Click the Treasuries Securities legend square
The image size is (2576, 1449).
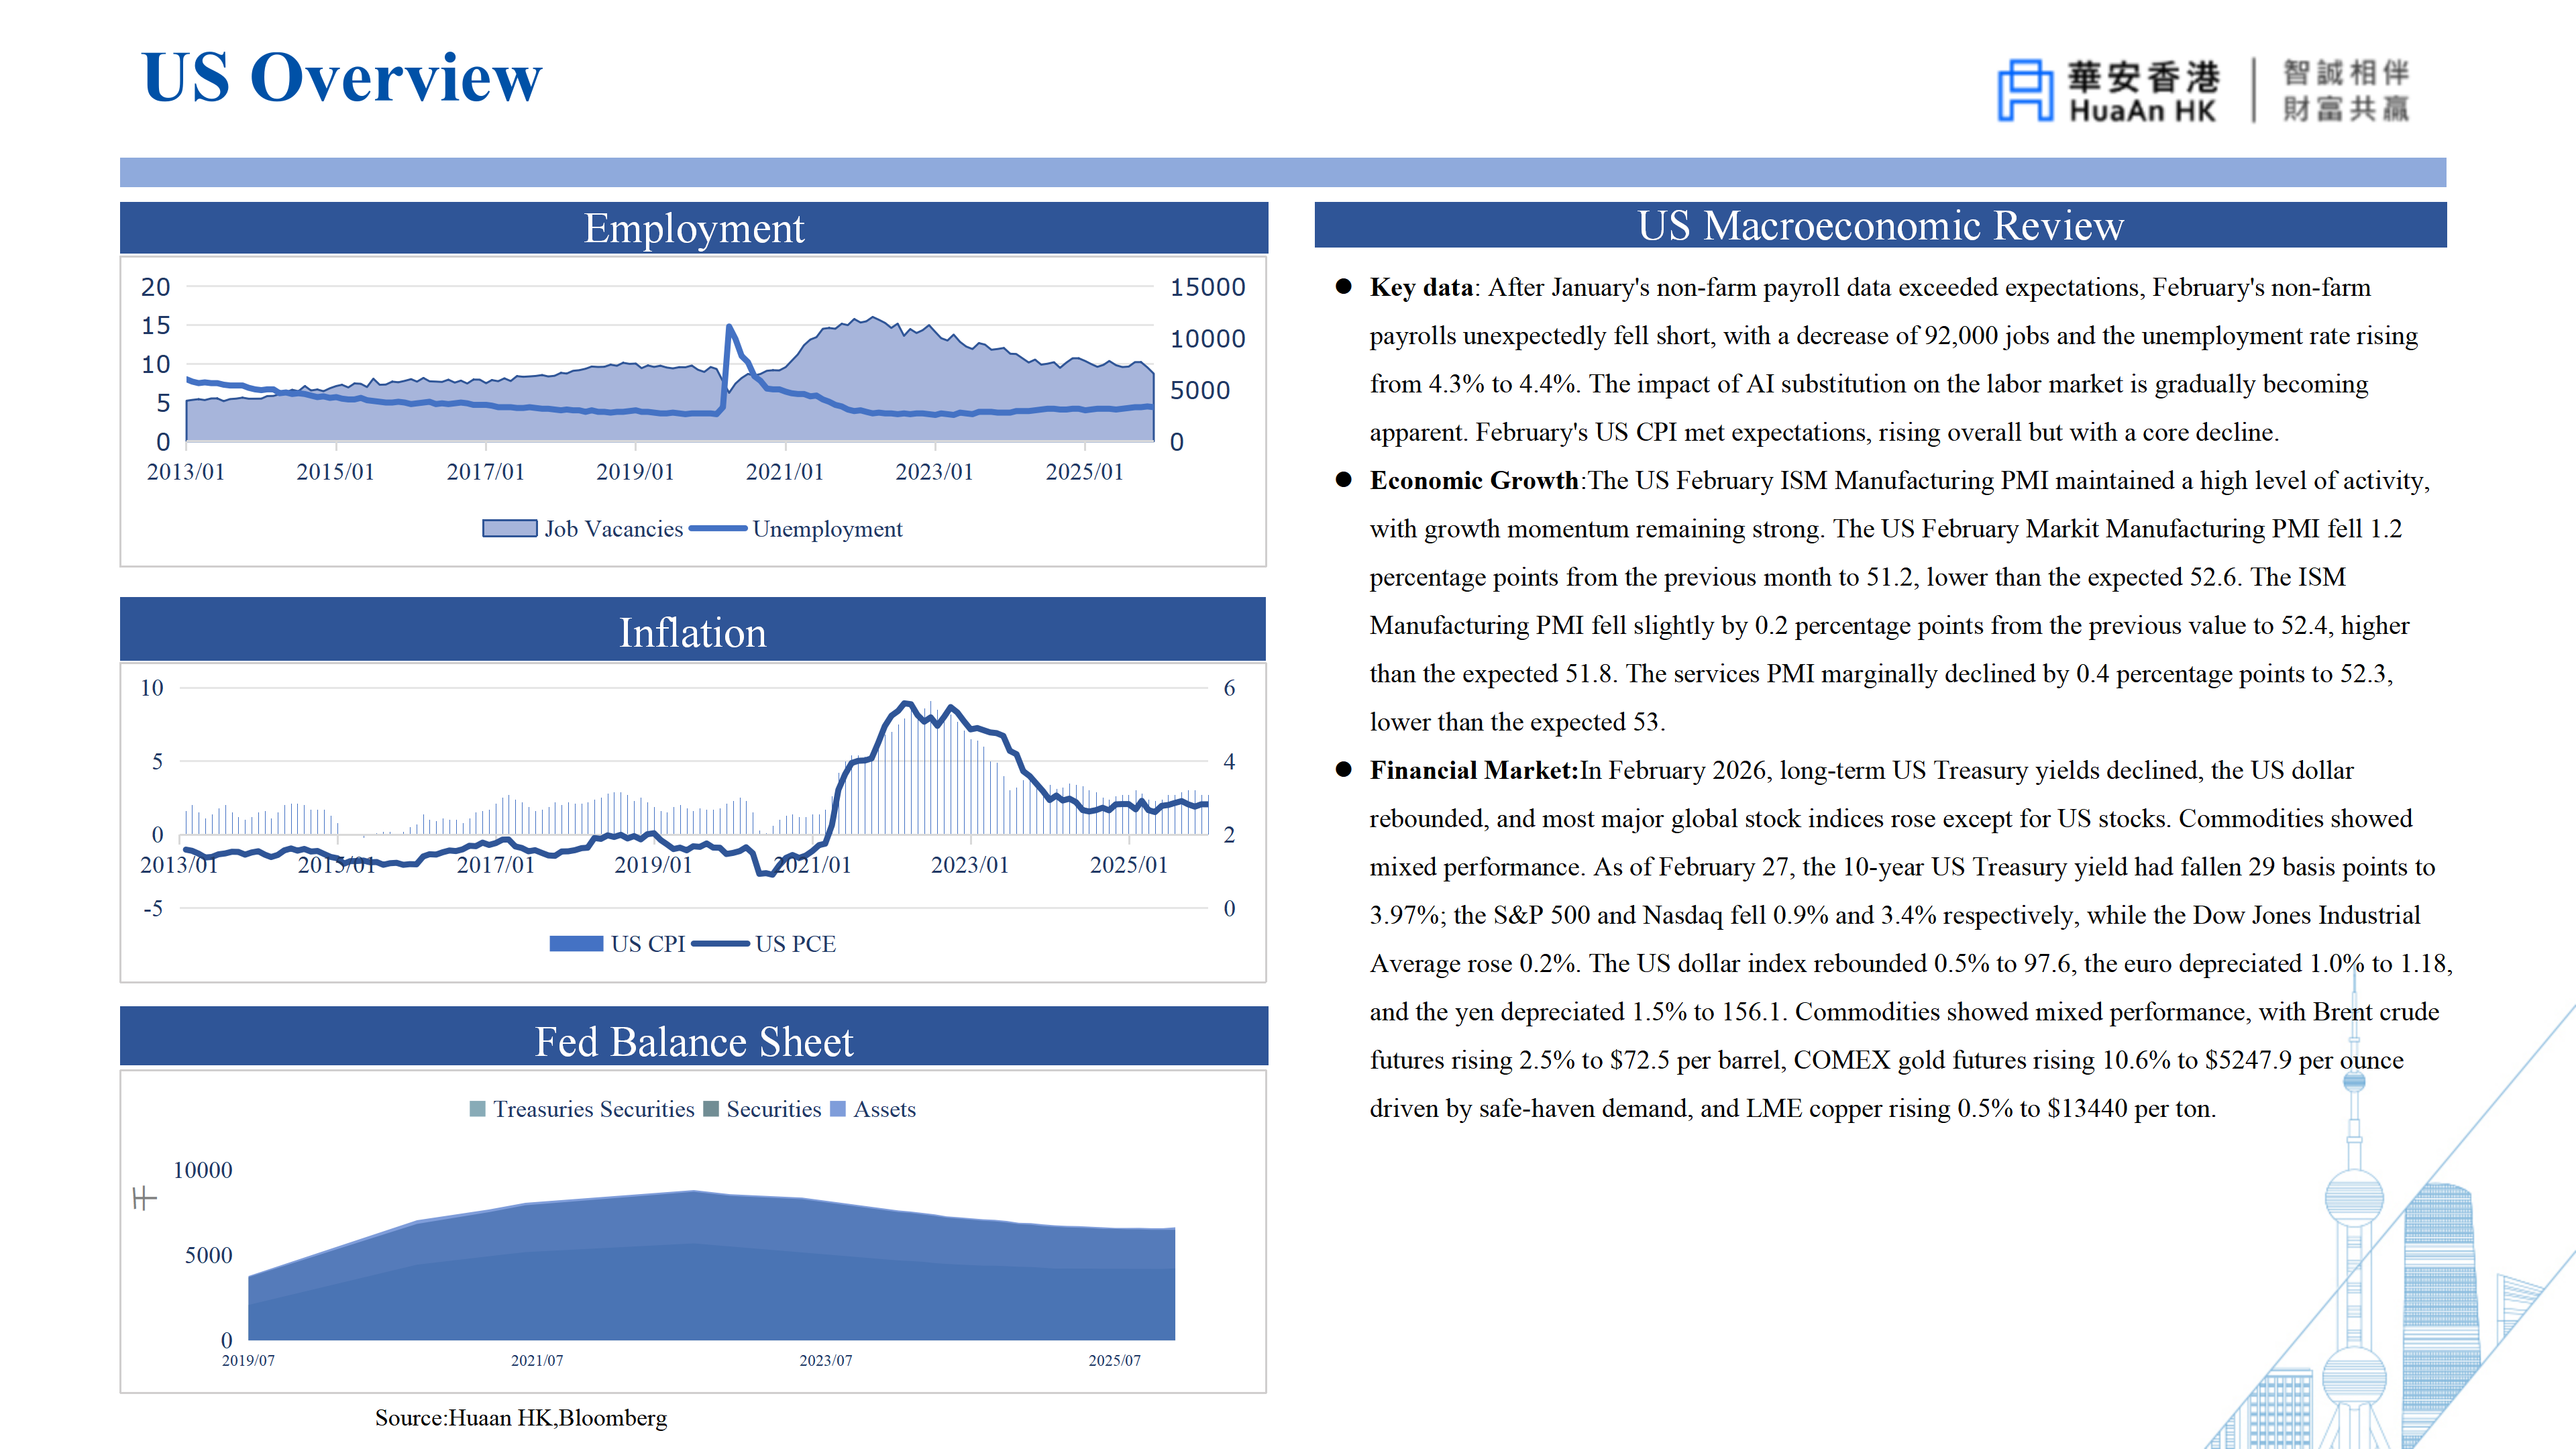(478, 1109)
